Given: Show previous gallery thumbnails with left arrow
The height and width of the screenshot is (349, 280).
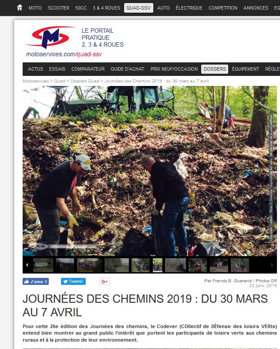Looking at the screenshot, I should [x=27, y=265].
